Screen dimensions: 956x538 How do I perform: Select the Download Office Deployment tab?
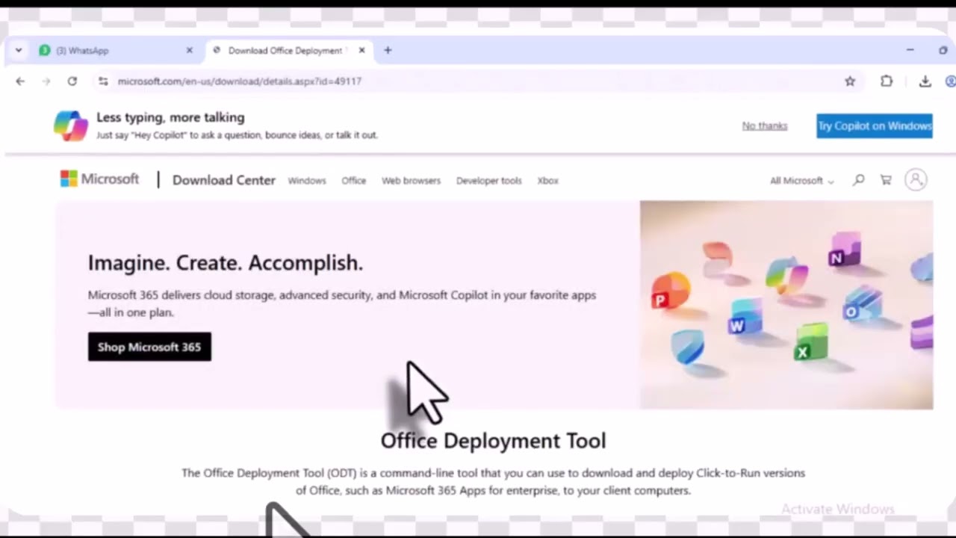289,50
